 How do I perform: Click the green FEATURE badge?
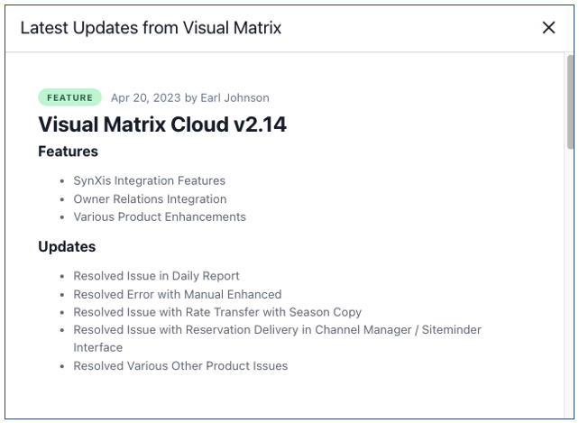point(69,97)
